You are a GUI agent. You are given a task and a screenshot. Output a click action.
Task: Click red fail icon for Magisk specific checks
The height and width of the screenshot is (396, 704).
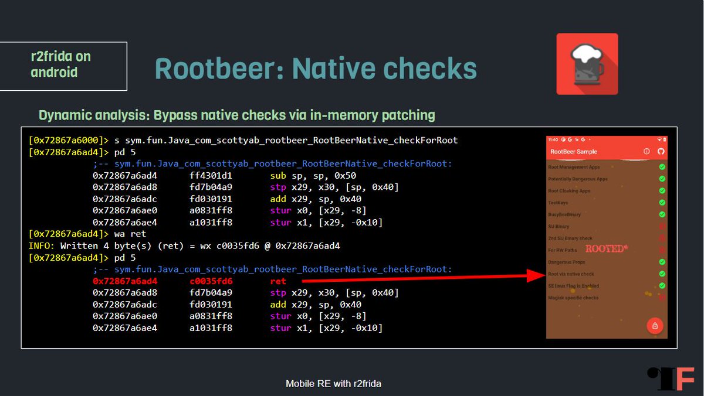pos(662,298)
